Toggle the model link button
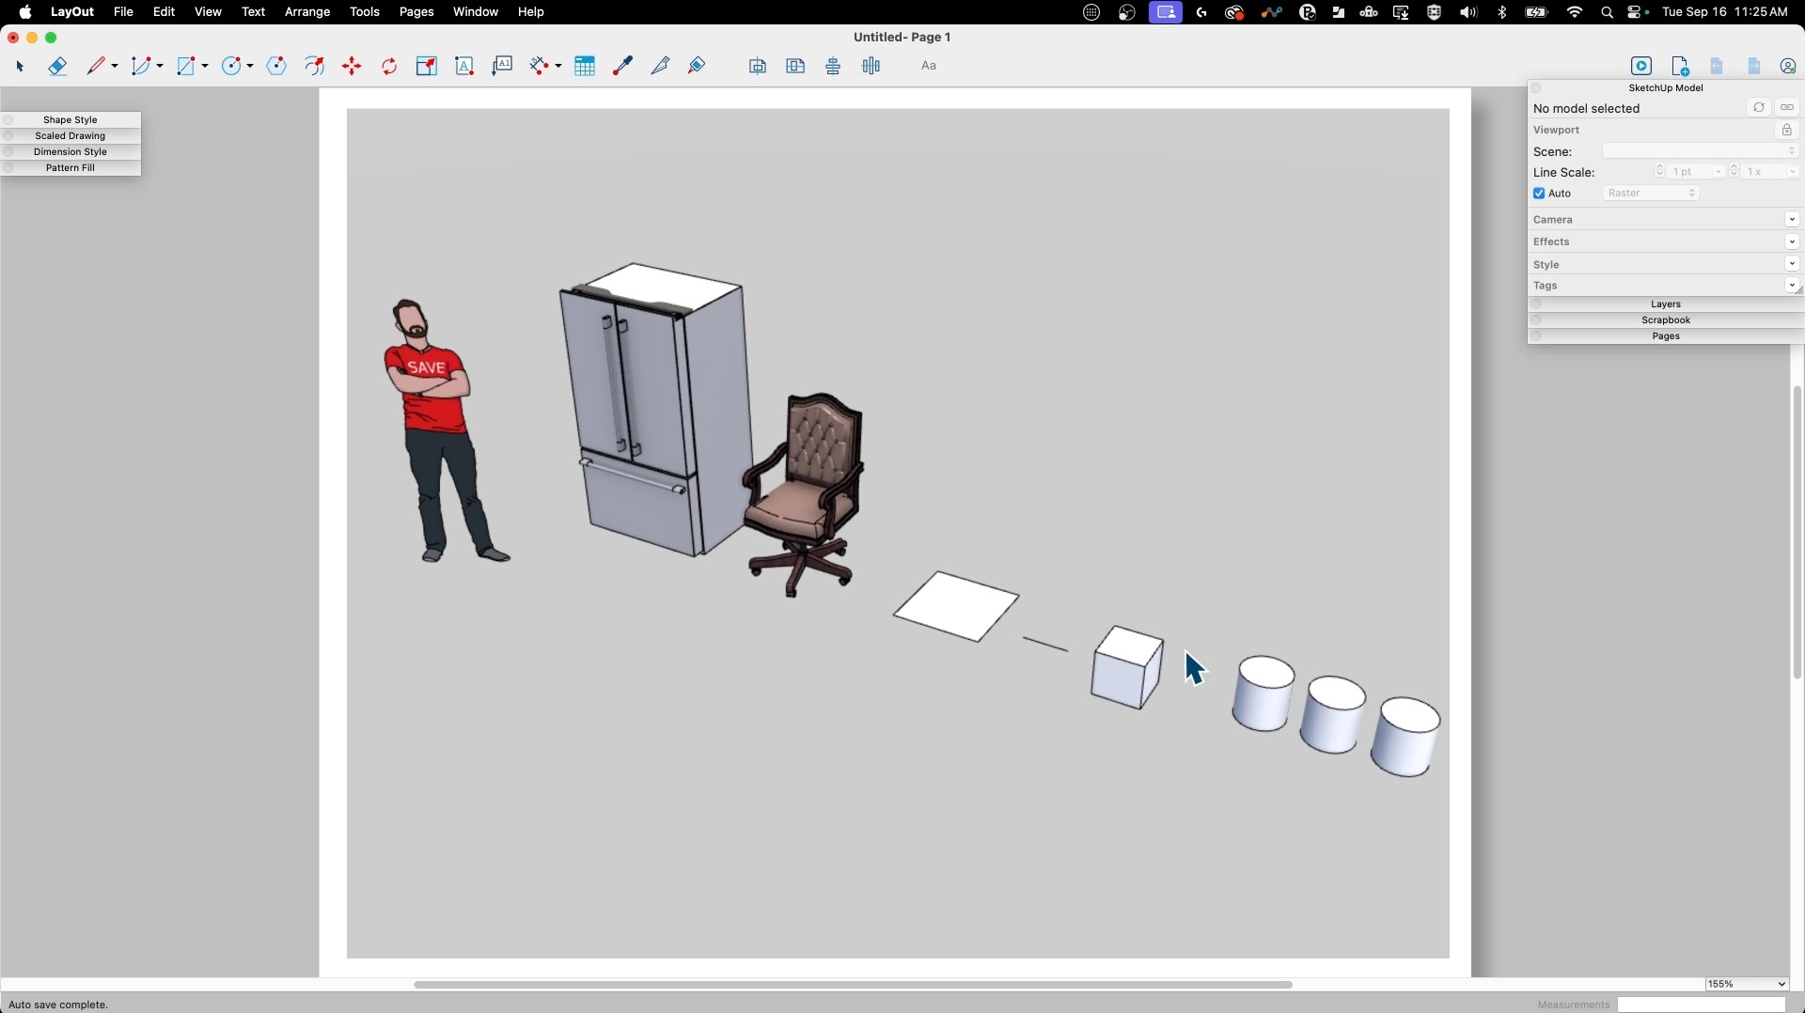 [1787, 108]
